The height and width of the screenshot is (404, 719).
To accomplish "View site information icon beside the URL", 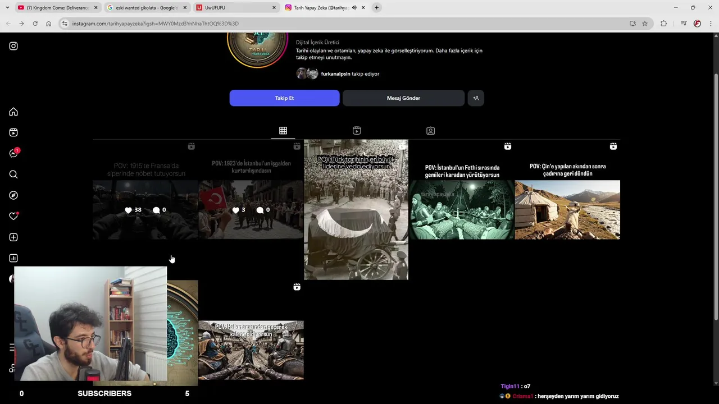I will [x=65, y=24].
